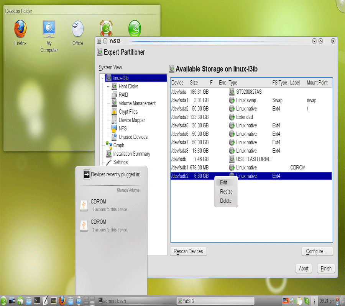Select the /dev/sdb1 CDROM partition row
The height and width of the screenshot is (306, 345).
(x=251, y=168)
